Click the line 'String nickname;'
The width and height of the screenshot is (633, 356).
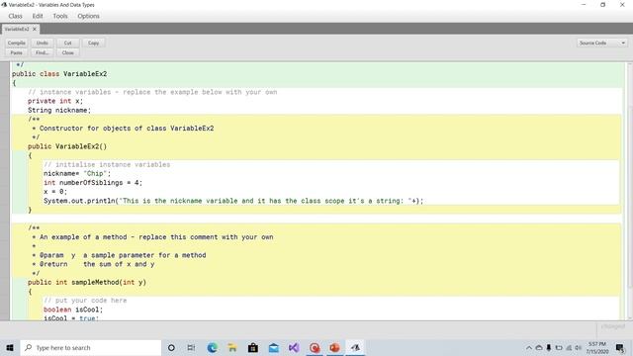pos(59,110)
